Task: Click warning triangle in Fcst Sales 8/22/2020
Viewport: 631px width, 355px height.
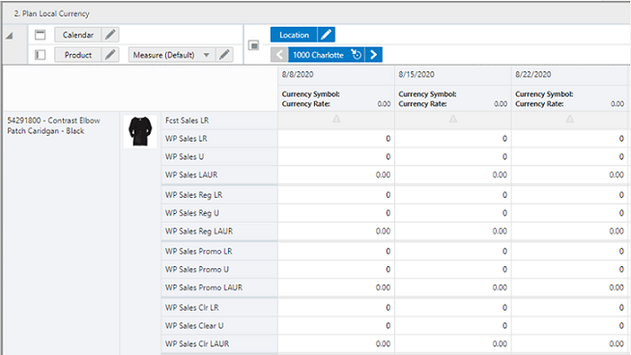Action: [569, 119]
